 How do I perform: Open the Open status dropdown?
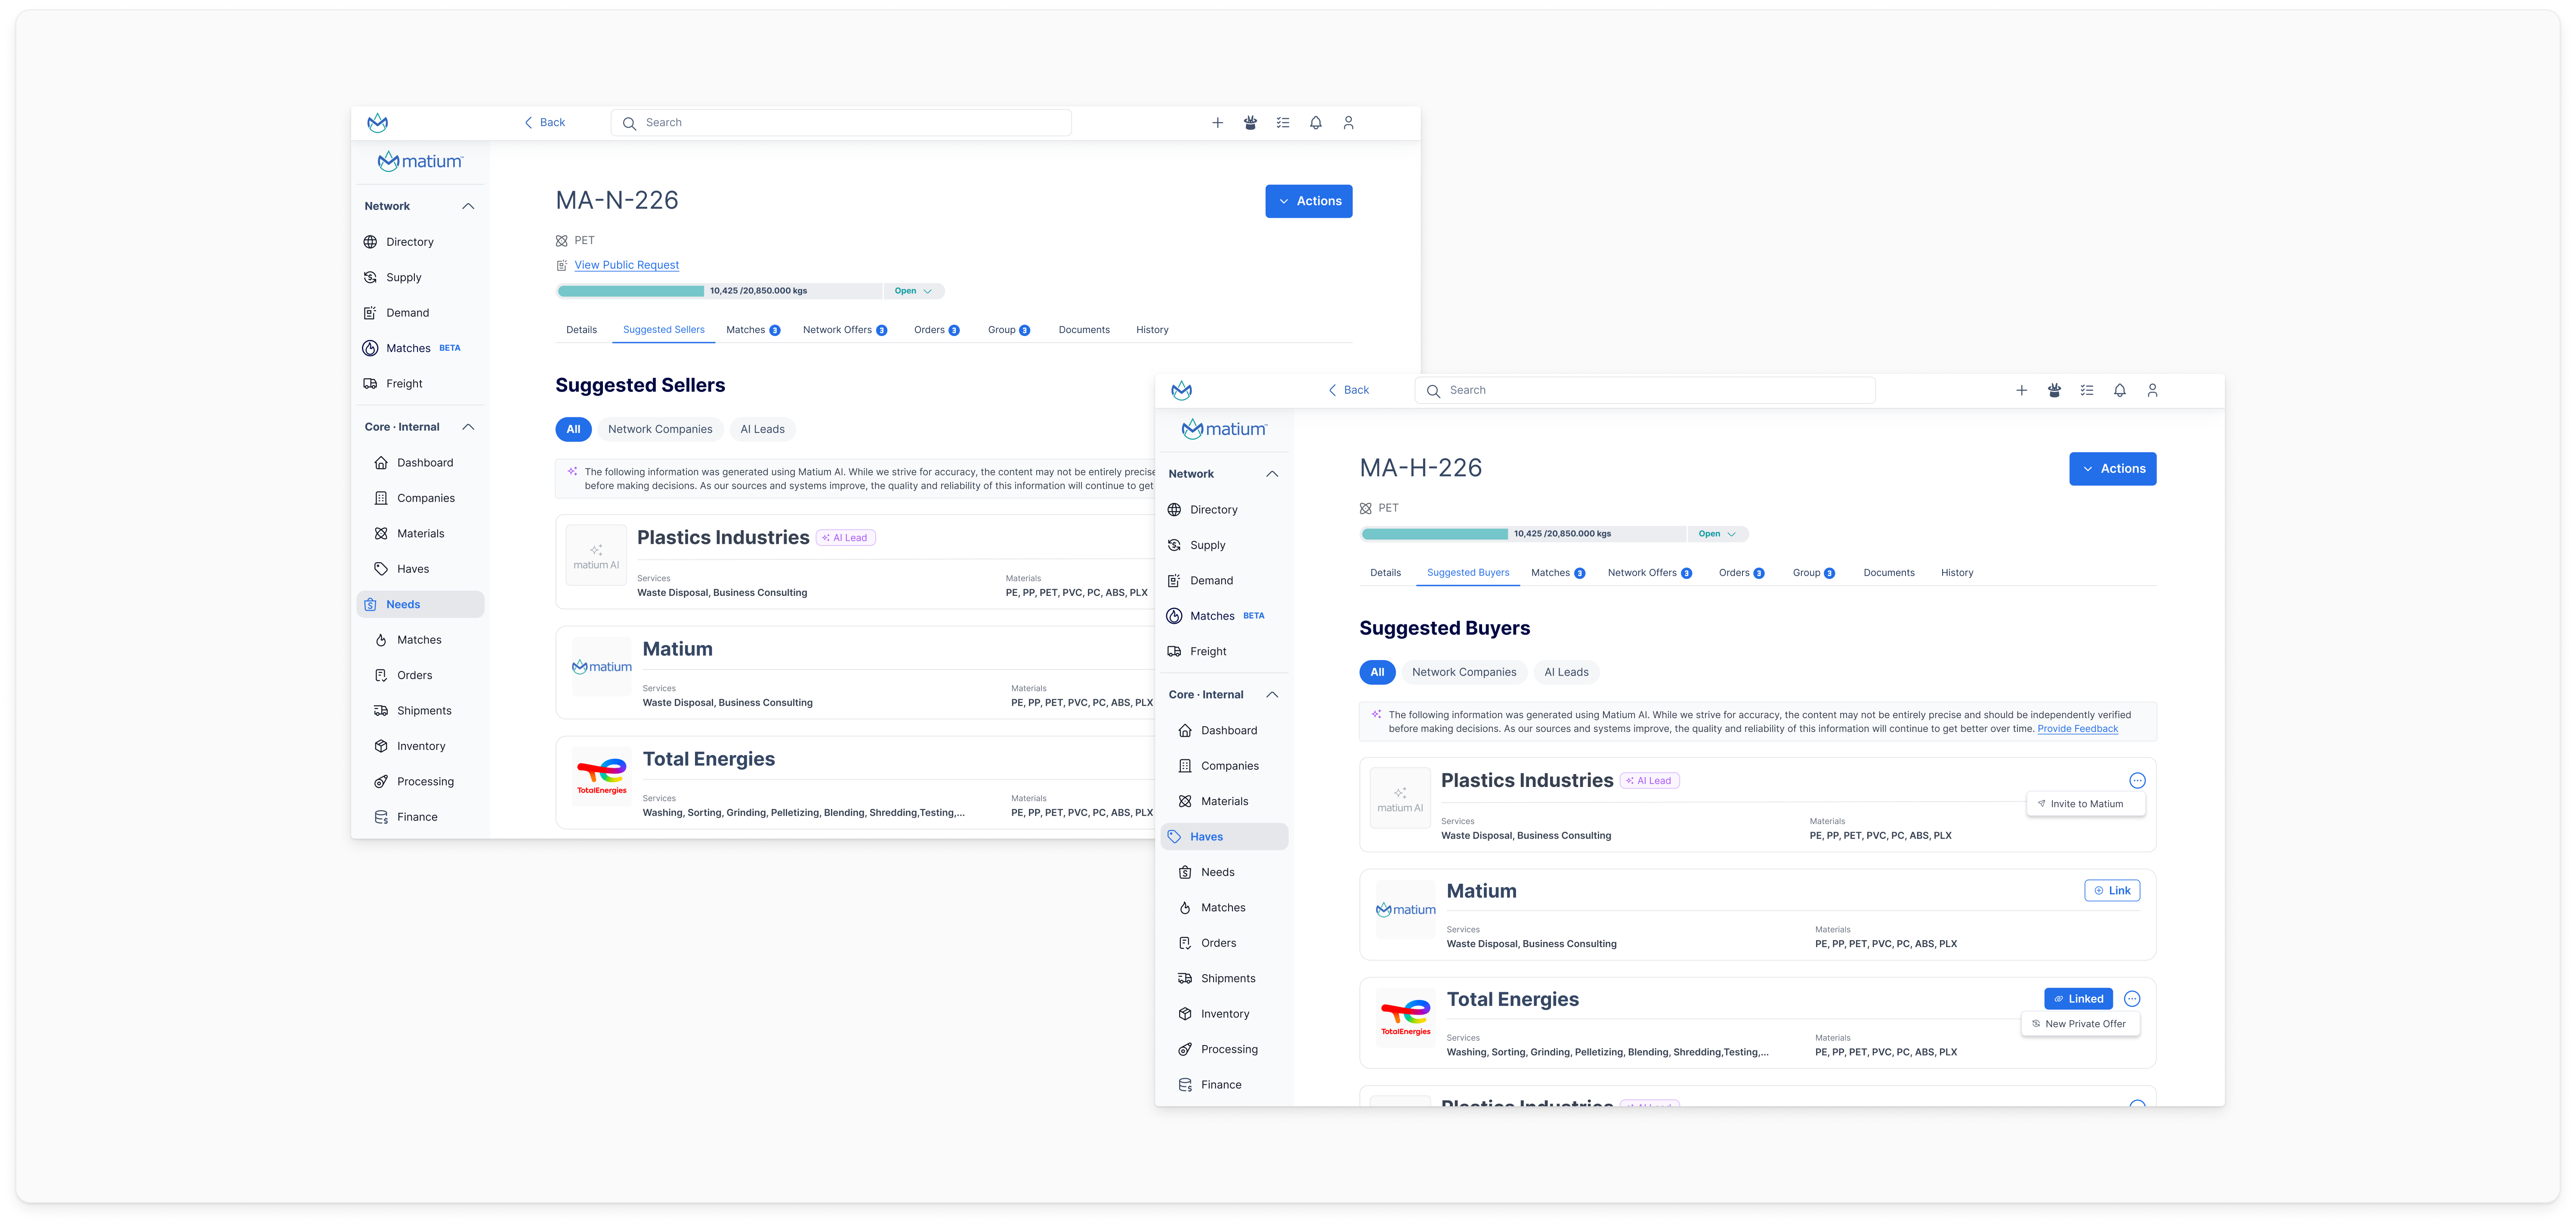coord(1718,534)
